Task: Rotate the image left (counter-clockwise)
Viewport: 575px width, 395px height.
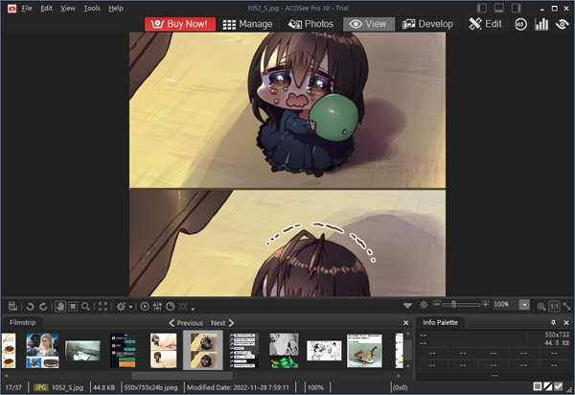Action: (31, 306)
